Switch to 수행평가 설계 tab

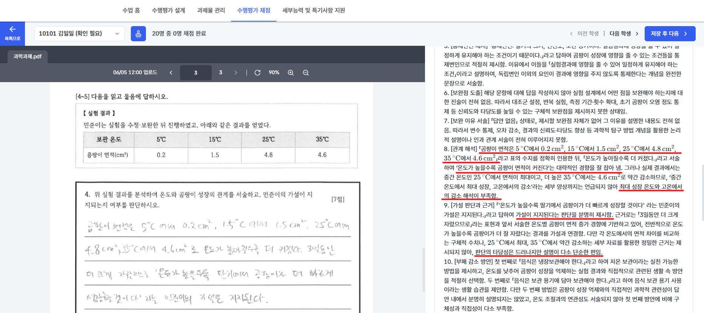point(169,10)
